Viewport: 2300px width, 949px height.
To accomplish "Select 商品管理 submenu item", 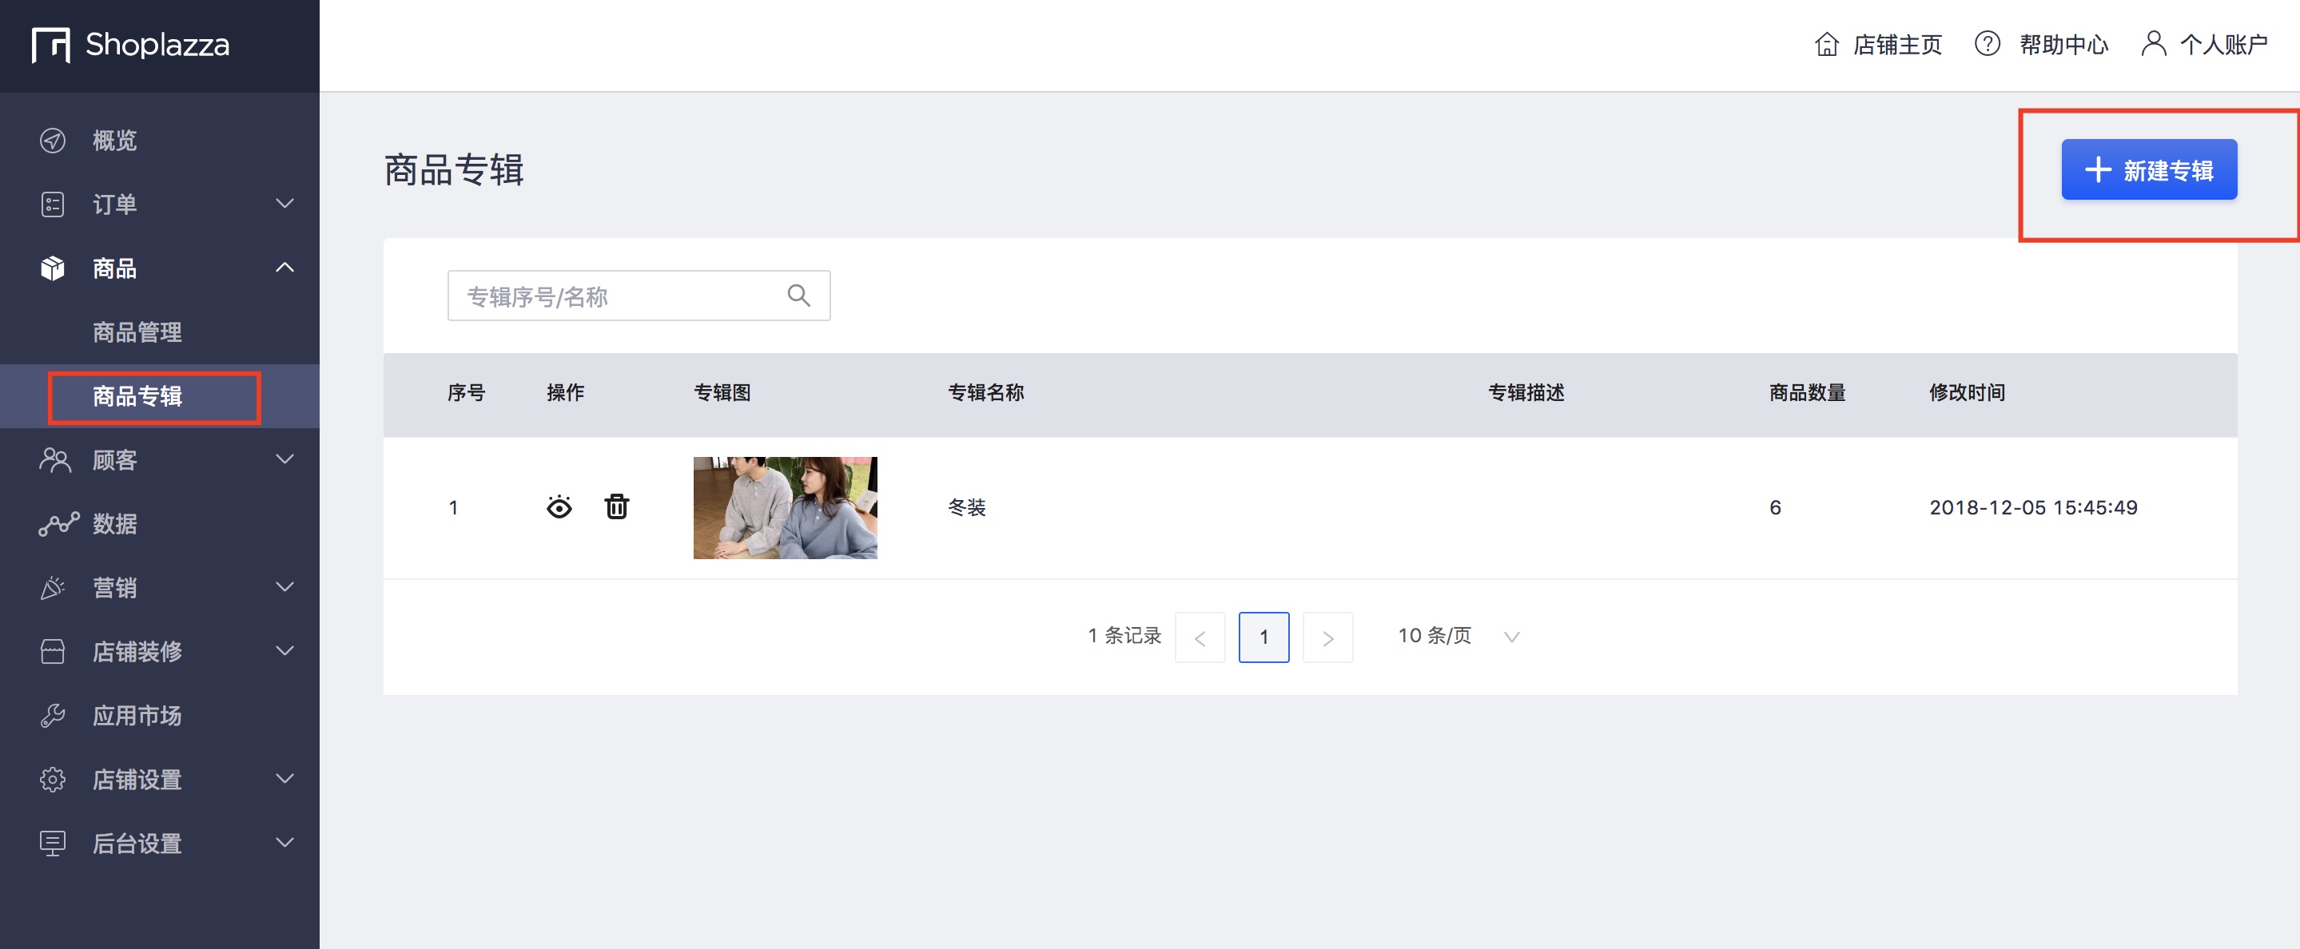I will [x=137, y=332].
